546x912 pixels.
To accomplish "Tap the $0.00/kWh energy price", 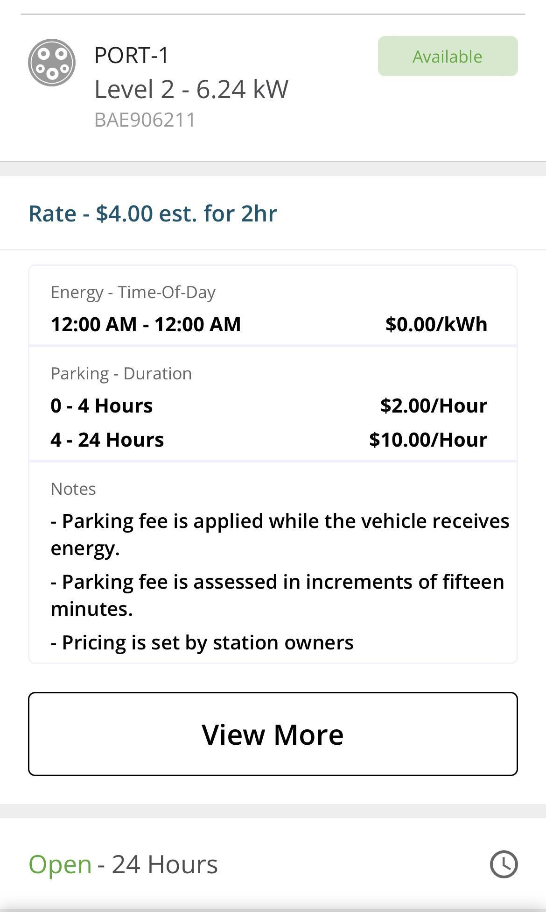I will 436,324.
